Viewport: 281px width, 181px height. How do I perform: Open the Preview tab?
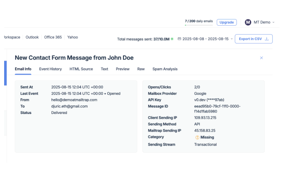coord(122,69)
